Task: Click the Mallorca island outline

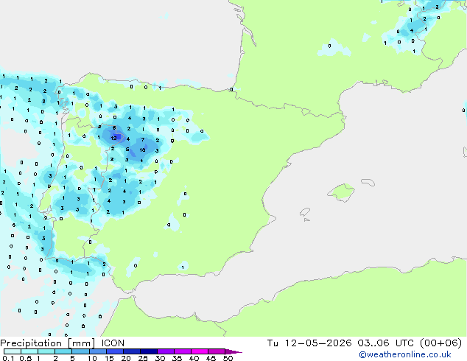Action: (x=341, y=193)
